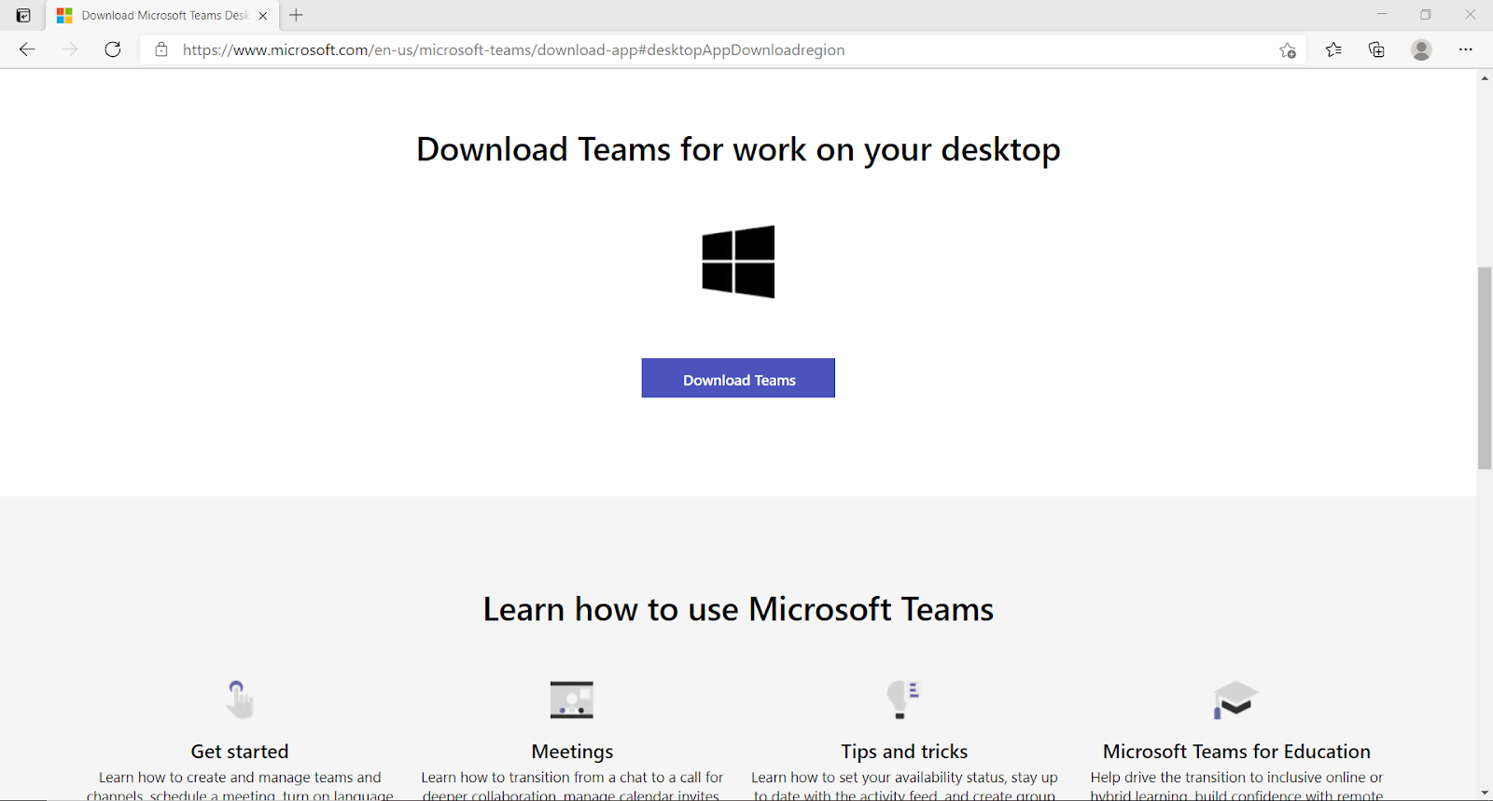Open the Collections panel
The width and height of the screenshot is (1493, 801).
pyautogui.click(x=1376, y=49)
